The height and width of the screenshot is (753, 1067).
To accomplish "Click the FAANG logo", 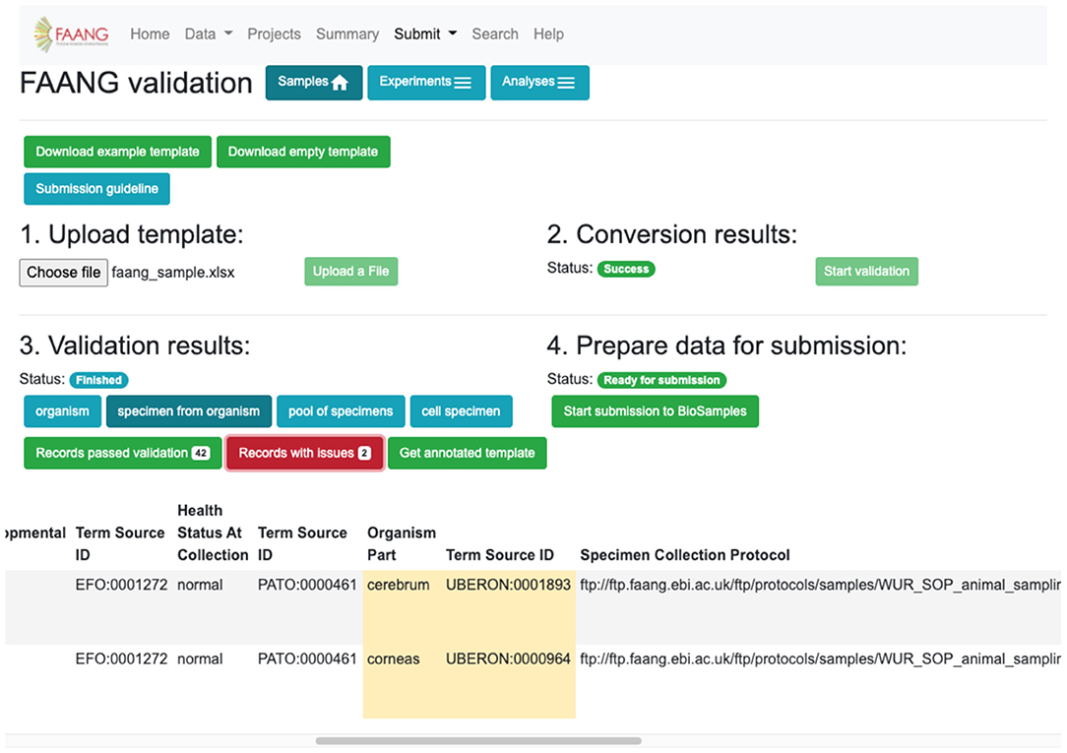I will (x=72, y=34).
